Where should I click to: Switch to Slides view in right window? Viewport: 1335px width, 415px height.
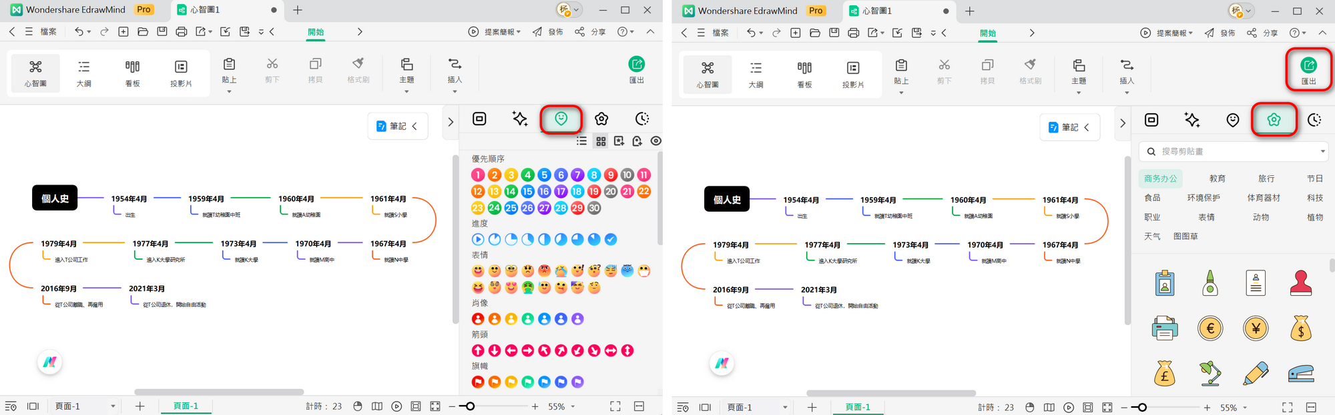(853, 75)
